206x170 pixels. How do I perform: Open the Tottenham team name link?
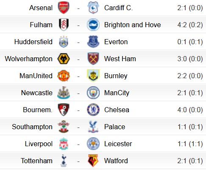click(36, 161)
